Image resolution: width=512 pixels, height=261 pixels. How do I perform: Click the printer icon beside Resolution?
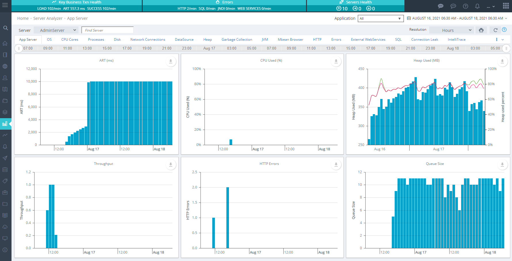481,30
